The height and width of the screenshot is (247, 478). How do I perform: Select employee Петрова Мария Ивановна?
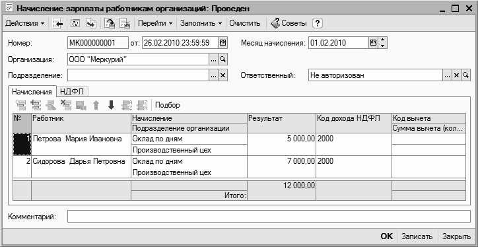[81, 144]
